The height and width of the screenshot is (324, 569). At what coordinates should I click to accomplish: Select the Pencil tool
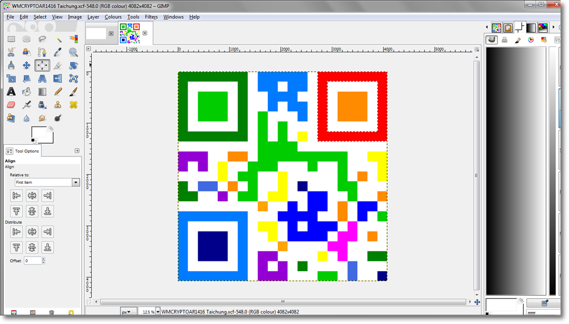(x=58, y=92)
